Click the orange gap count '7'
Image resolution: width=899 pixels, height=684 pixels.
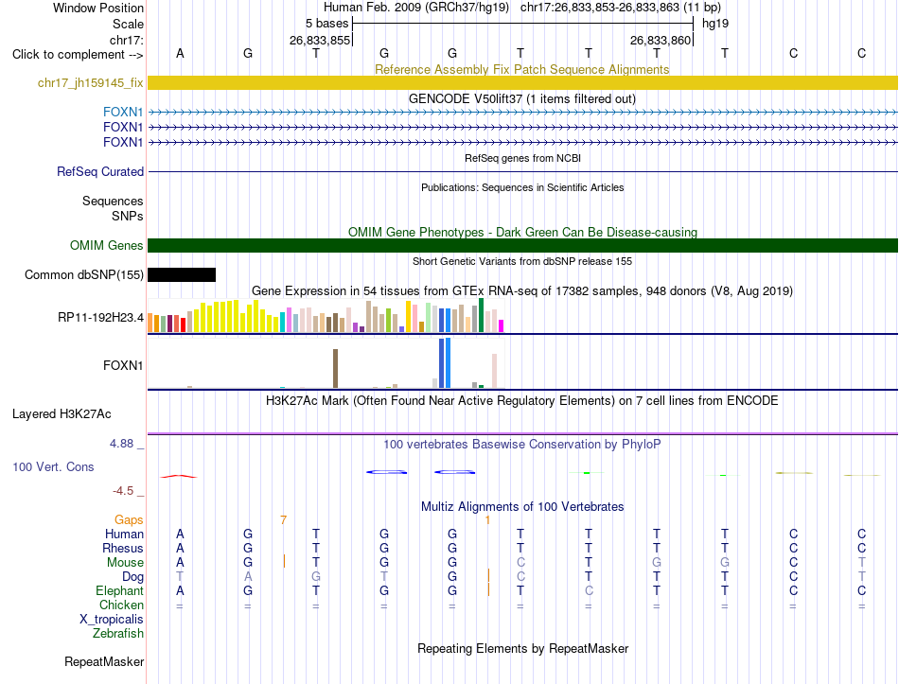coord(283,520)
